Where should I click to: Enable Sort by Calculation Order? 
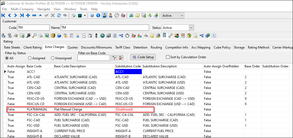click(x=168, y=57)
